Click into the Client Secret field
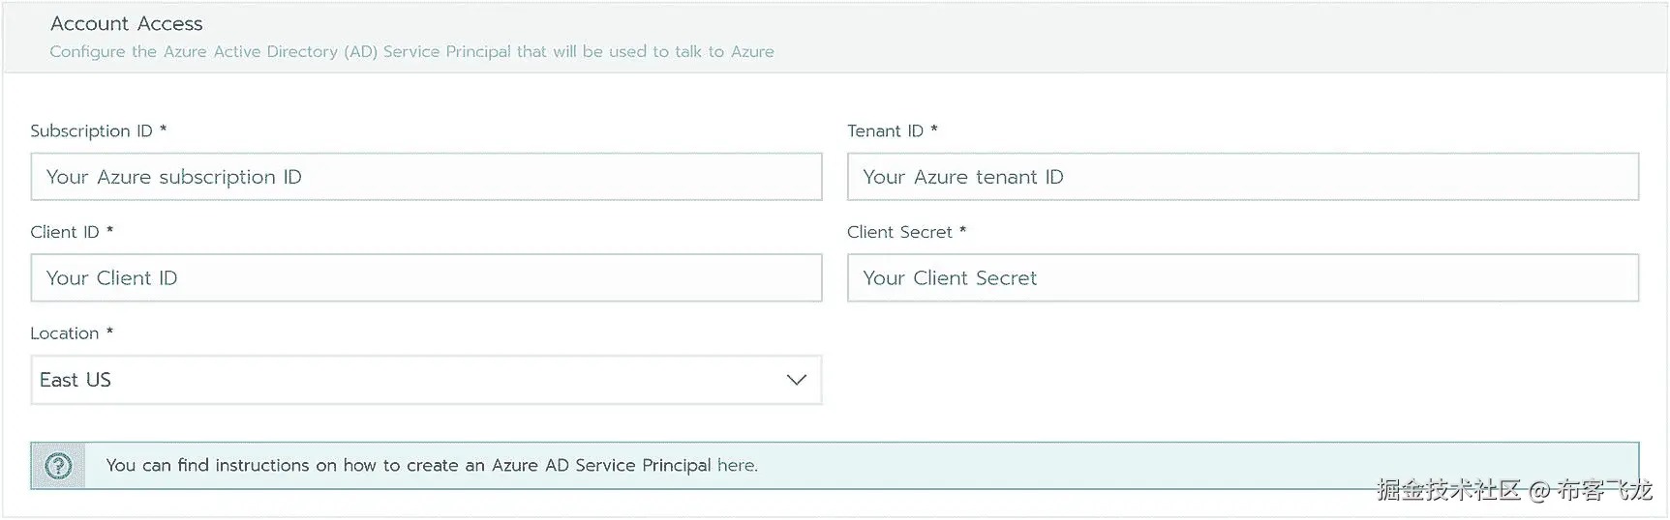The width and height of the screenshot is (1670, 520). (1243, 278)
